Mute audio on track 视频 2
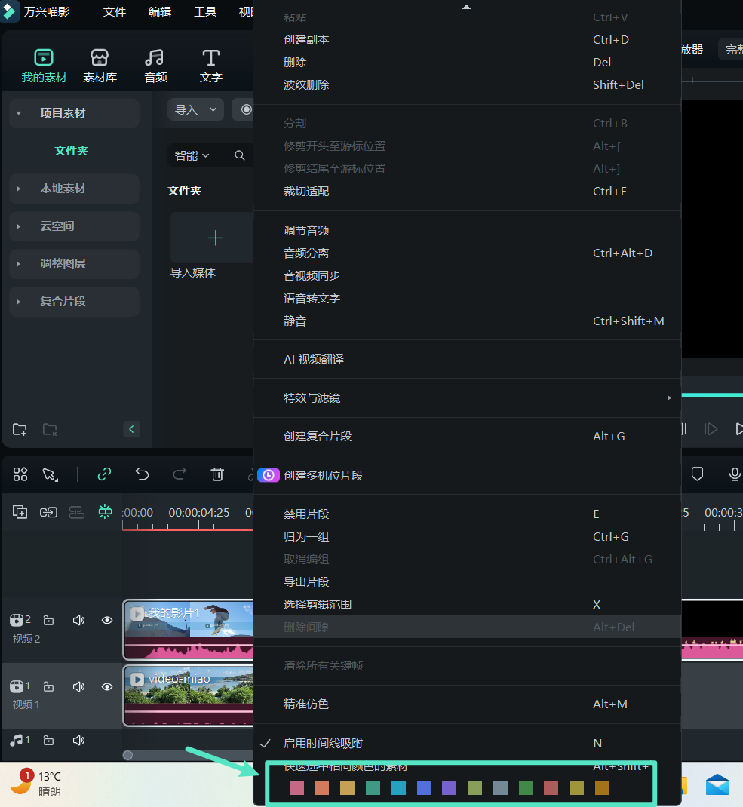This screenshot has height=807, width=743. tap(78, 620)
